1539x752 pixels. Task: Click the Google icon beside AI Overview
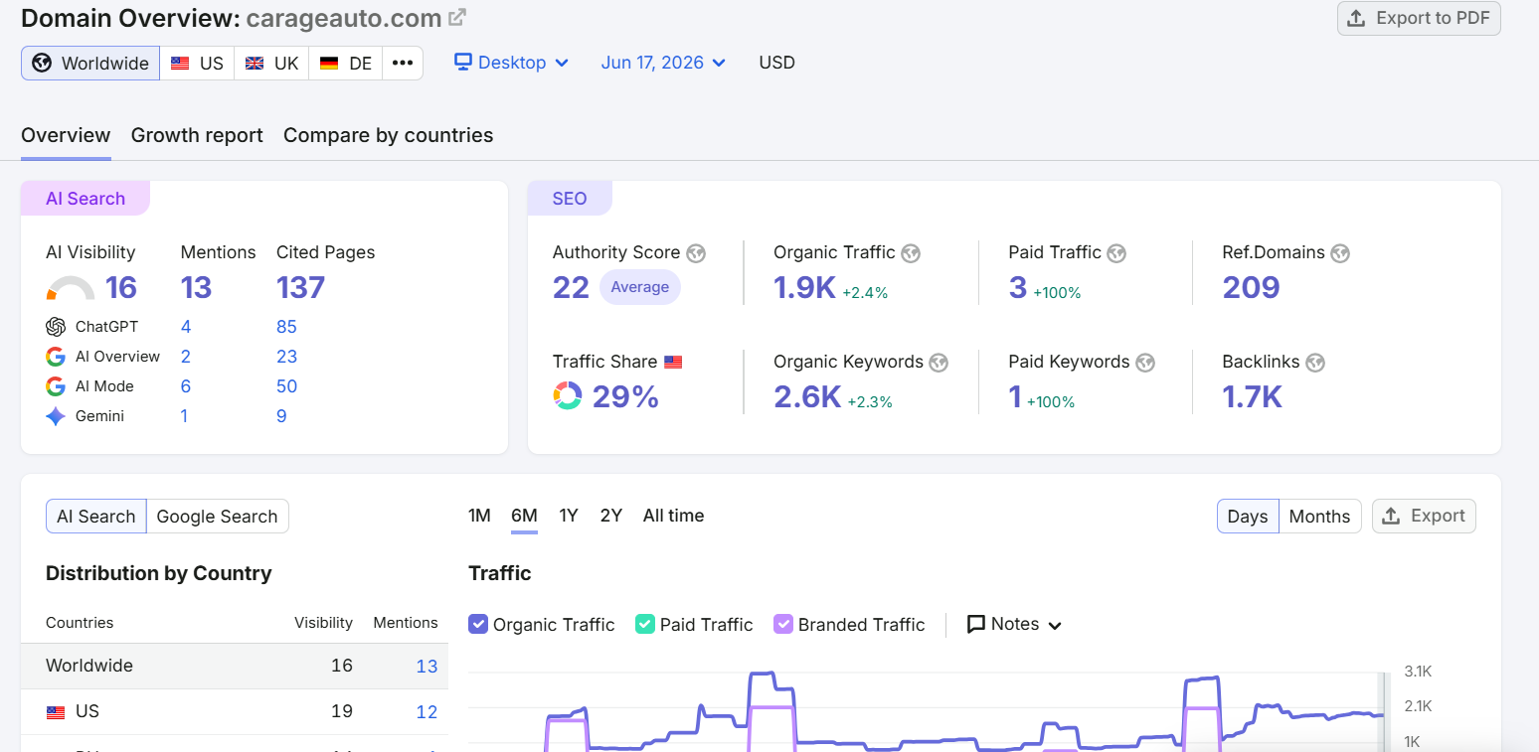[56, 357]
